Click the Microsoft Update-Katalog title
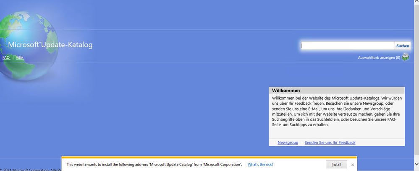 click(50, 45)
